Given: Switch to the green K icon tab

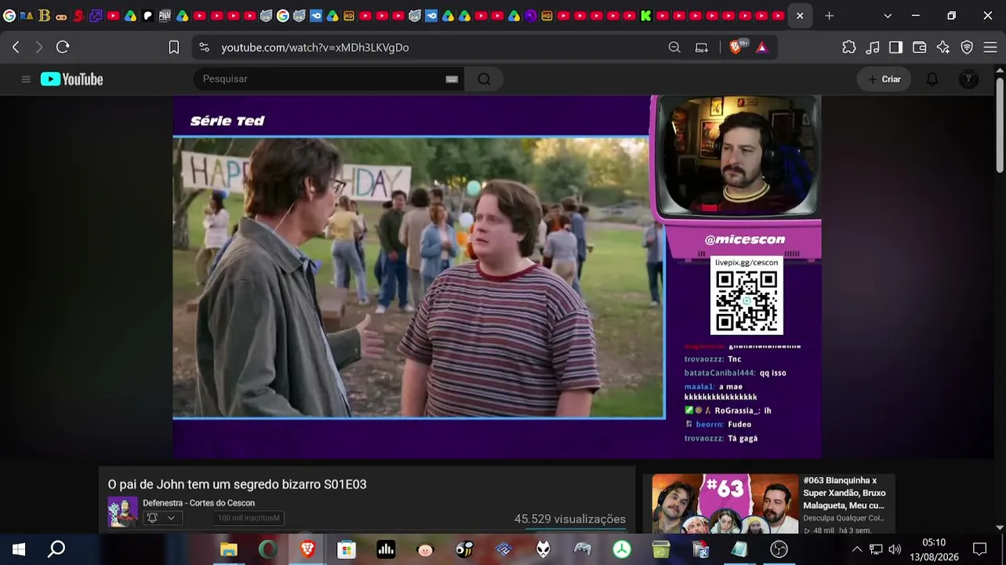Looking at the screenshot, I should (645, 16).
